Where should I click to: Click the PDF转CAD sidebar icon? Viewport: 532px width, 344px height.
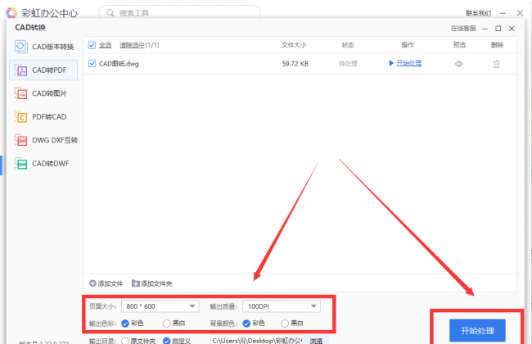[x=21, y=117]
